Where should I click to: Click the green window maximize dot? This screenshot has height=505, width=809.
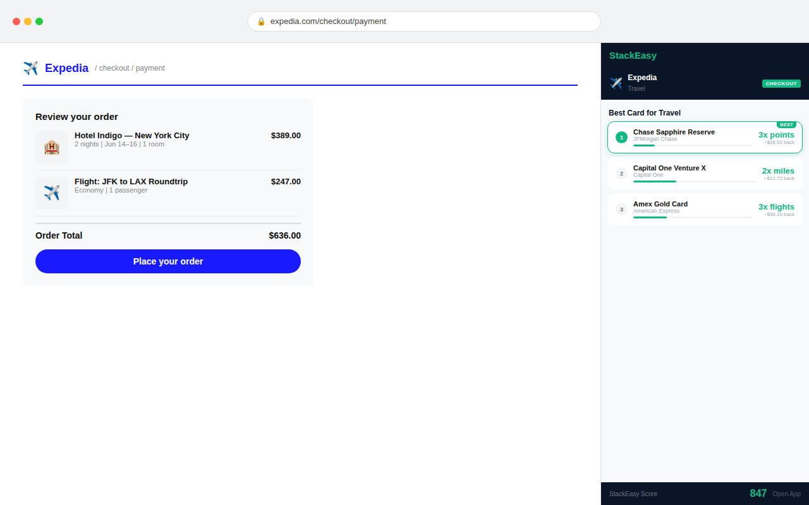(x=39, y=21)
